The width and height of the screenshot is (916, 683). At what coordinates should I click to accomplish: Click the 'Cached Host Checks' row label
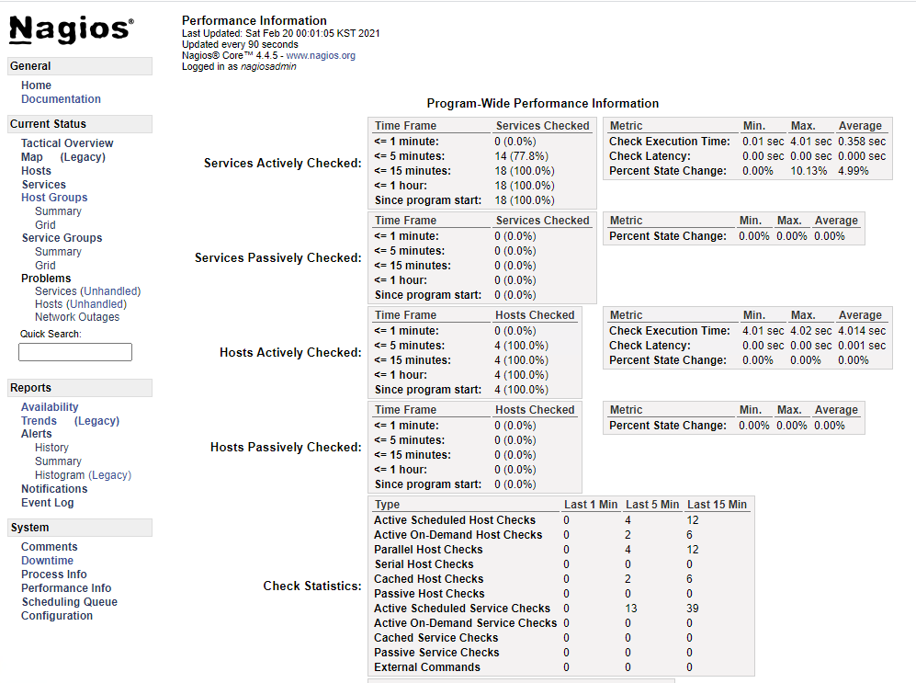(x=429, y=579)
